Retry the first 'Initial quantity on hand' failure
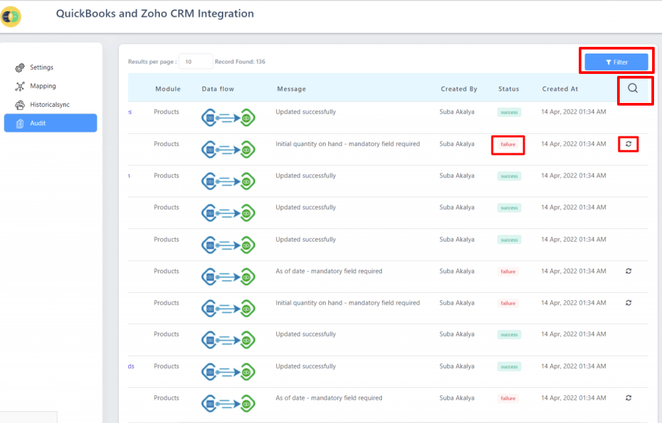Image resolution: width=662 pixels, height=423 pixels. point(628,144)
